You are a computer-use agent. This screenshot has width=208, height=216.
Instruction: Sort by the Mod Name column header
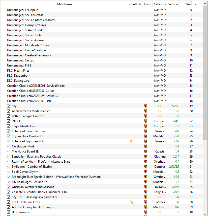pyautogui.click(x=65, y=4)
